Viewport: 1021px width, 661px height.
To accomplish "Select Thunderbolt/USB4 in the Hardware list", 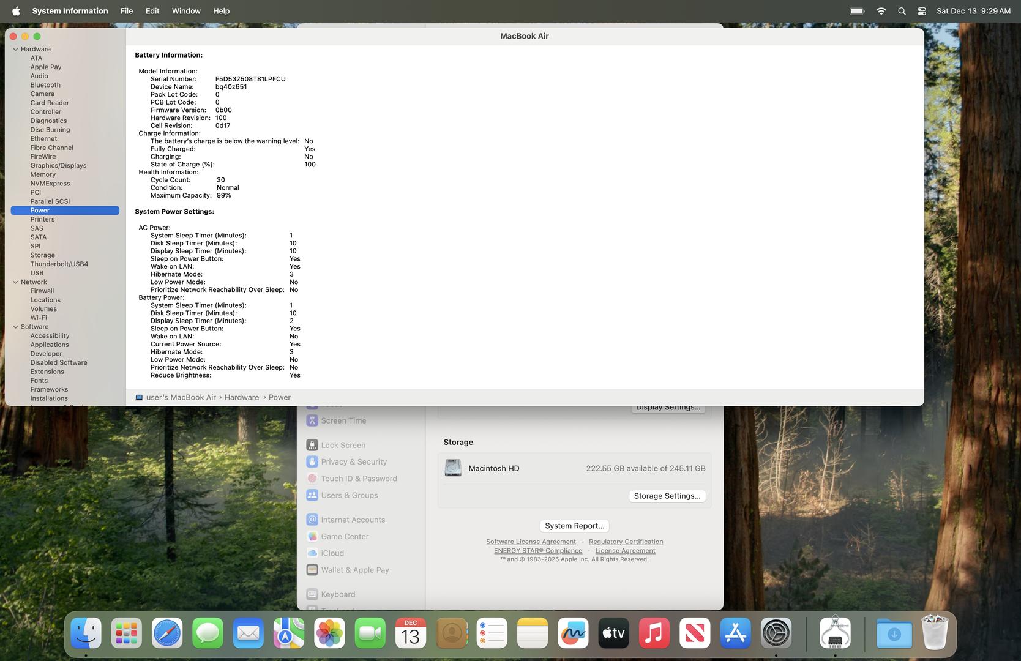I will click(59, 264).
